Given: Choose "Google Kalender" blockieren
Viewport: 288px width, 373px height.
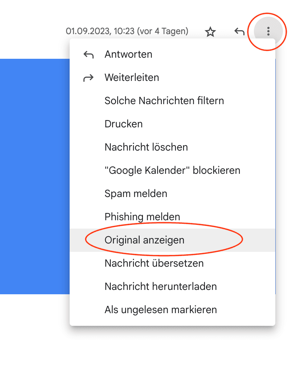Looking at the screenshot, I should click(172, 171).
